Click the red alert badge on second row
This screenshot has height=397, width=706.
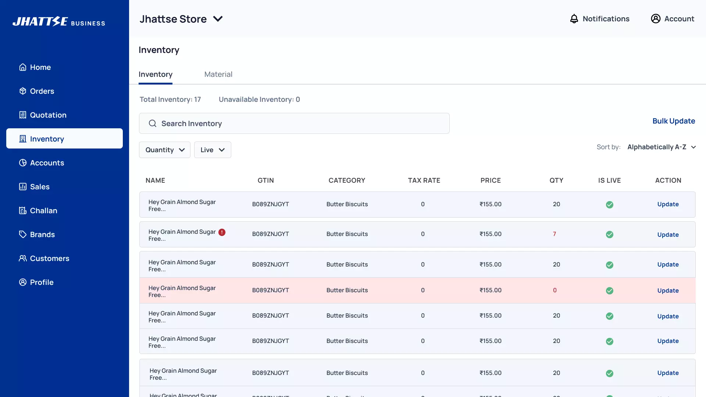(222, 232)
